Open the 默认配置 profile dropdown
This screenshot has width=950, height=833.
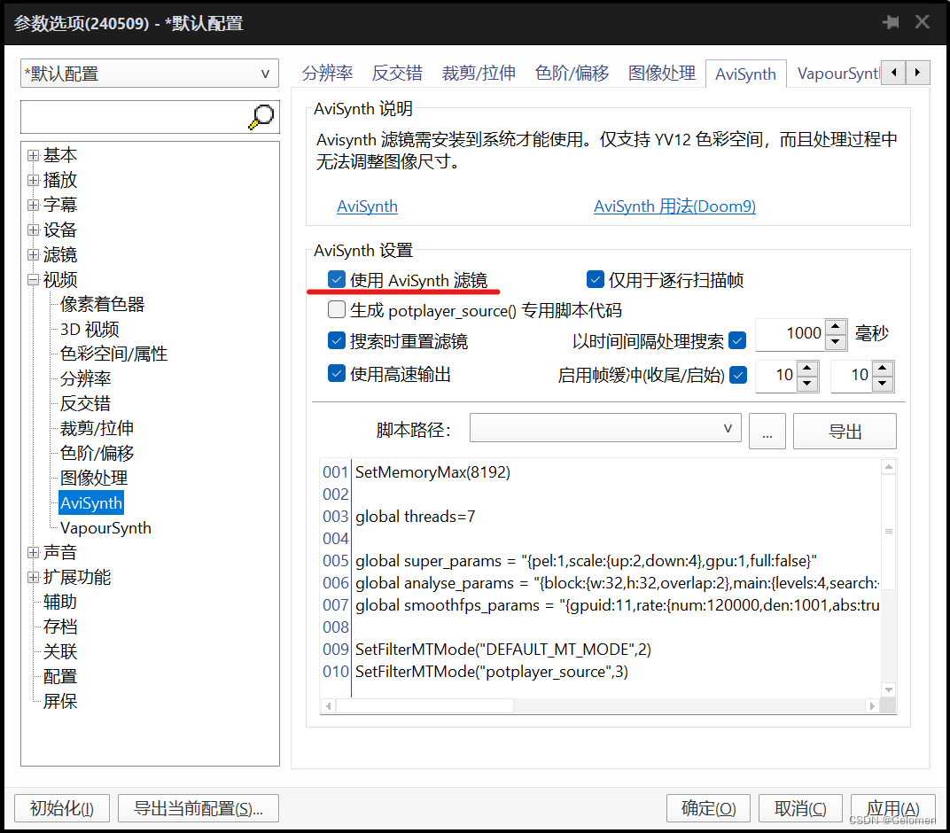tap(149, 74)
